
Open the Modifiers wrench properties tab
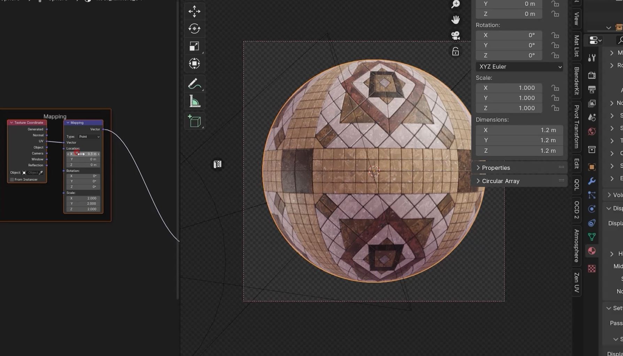point(592,181)
